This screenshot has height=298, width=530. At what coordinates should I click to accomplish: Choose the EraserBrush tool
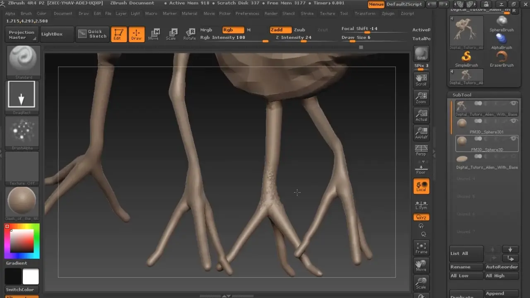click(501, 59)
